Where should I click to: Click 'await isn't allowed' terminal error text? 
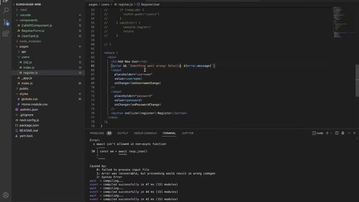(131, 144)
